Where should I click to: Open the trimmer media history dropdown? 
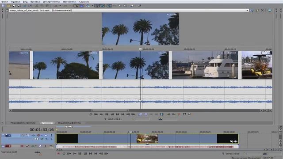[247, 11]
